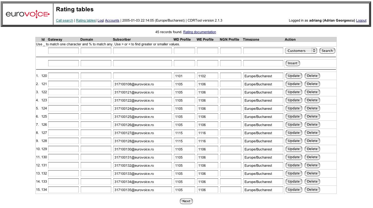Image resolution: width=373 pixels, height=208 pixels.
Task: Update the 317100127@eurovoice.ro record
Action: 294,133
